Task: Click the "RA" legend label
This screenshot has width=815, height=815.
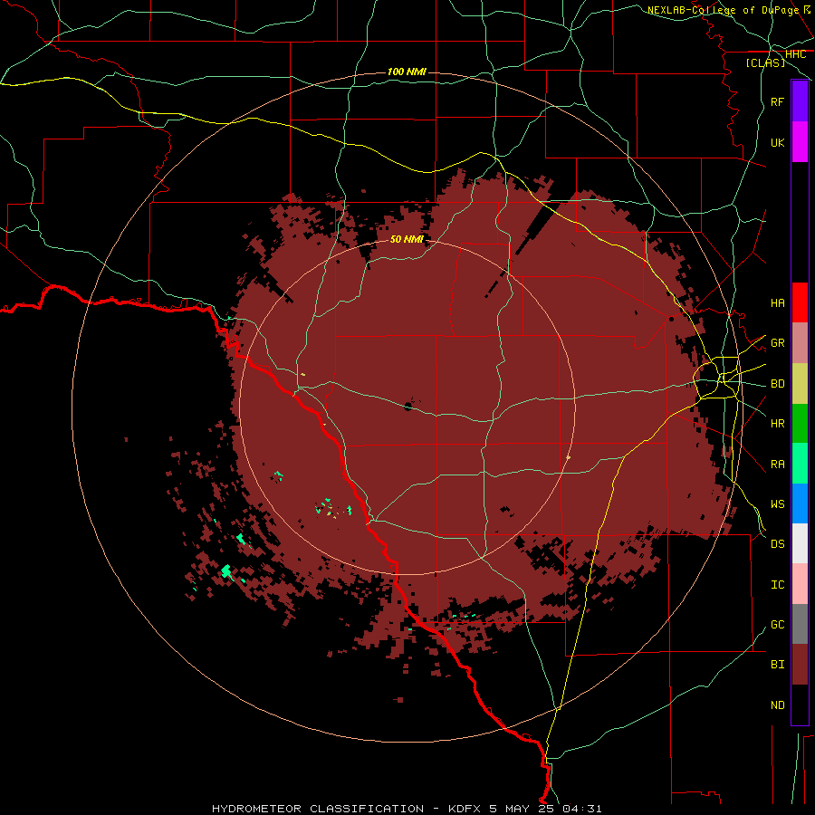Action: click(x=777, y=465)
